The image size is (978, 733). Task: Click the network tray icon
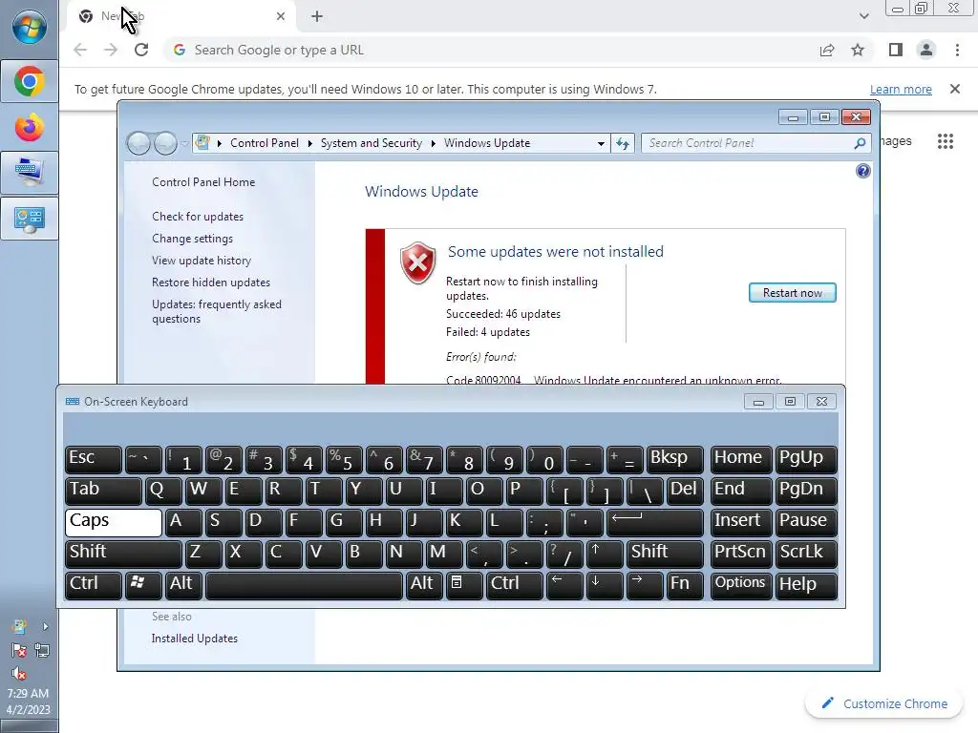click(x=42, y=651)
